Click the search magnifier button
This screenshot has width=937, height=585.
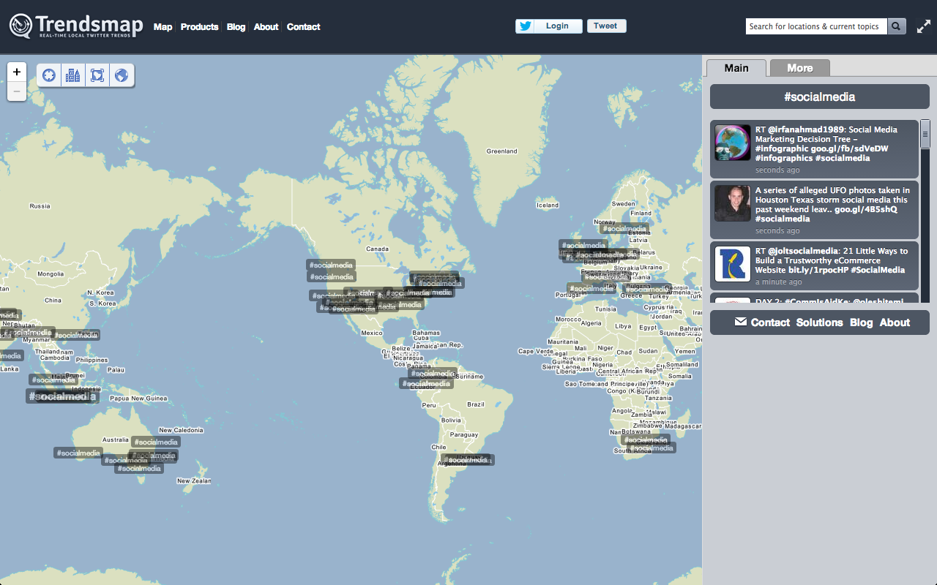tap(897, 26)
